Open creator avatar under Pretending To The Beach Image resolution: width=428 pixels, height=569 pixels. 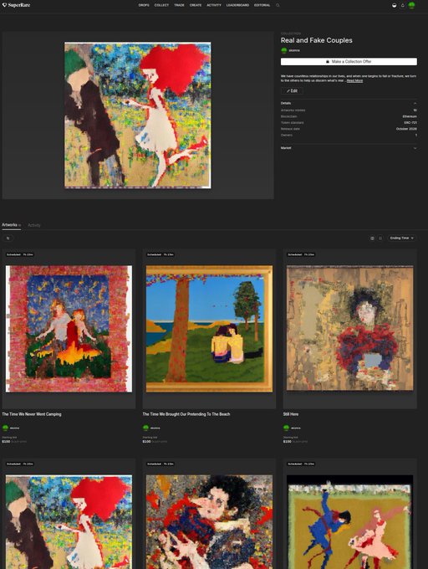(145, 428)
